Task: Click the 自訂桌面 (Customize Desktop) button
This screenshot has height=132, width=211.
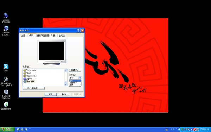Action: tap(33, 88)
